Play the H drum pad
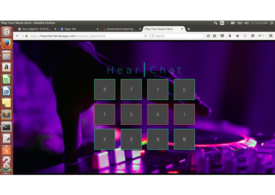The width and height of the screenshot is (275, 195). (158, 114)
